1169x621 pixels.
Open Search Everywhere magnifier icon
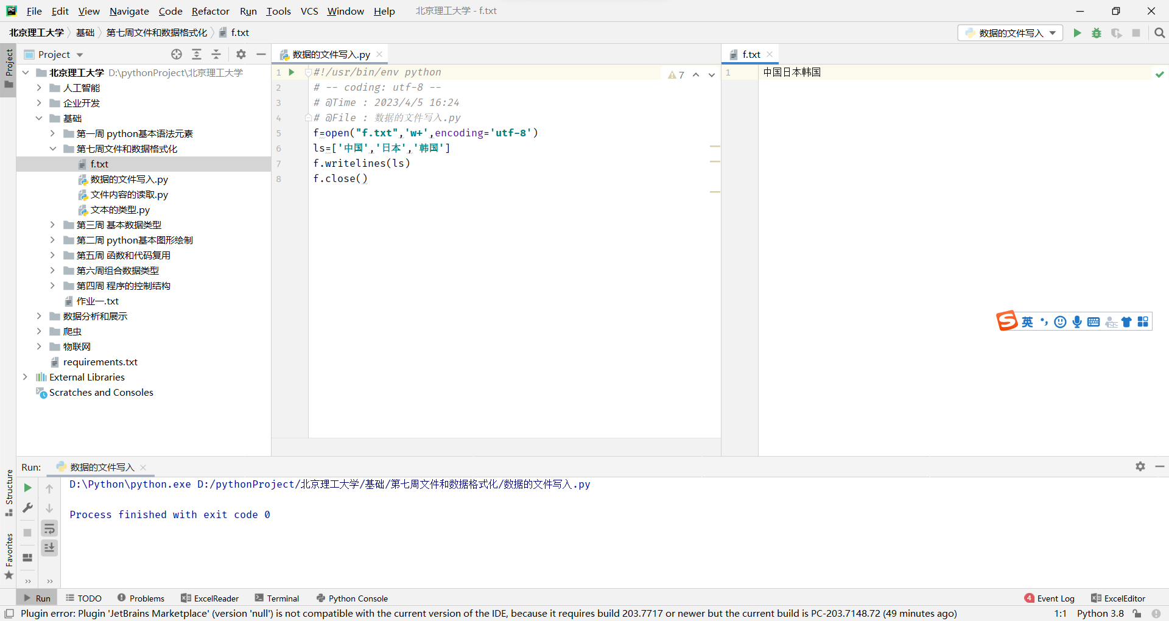click(x=1159, y=33)
